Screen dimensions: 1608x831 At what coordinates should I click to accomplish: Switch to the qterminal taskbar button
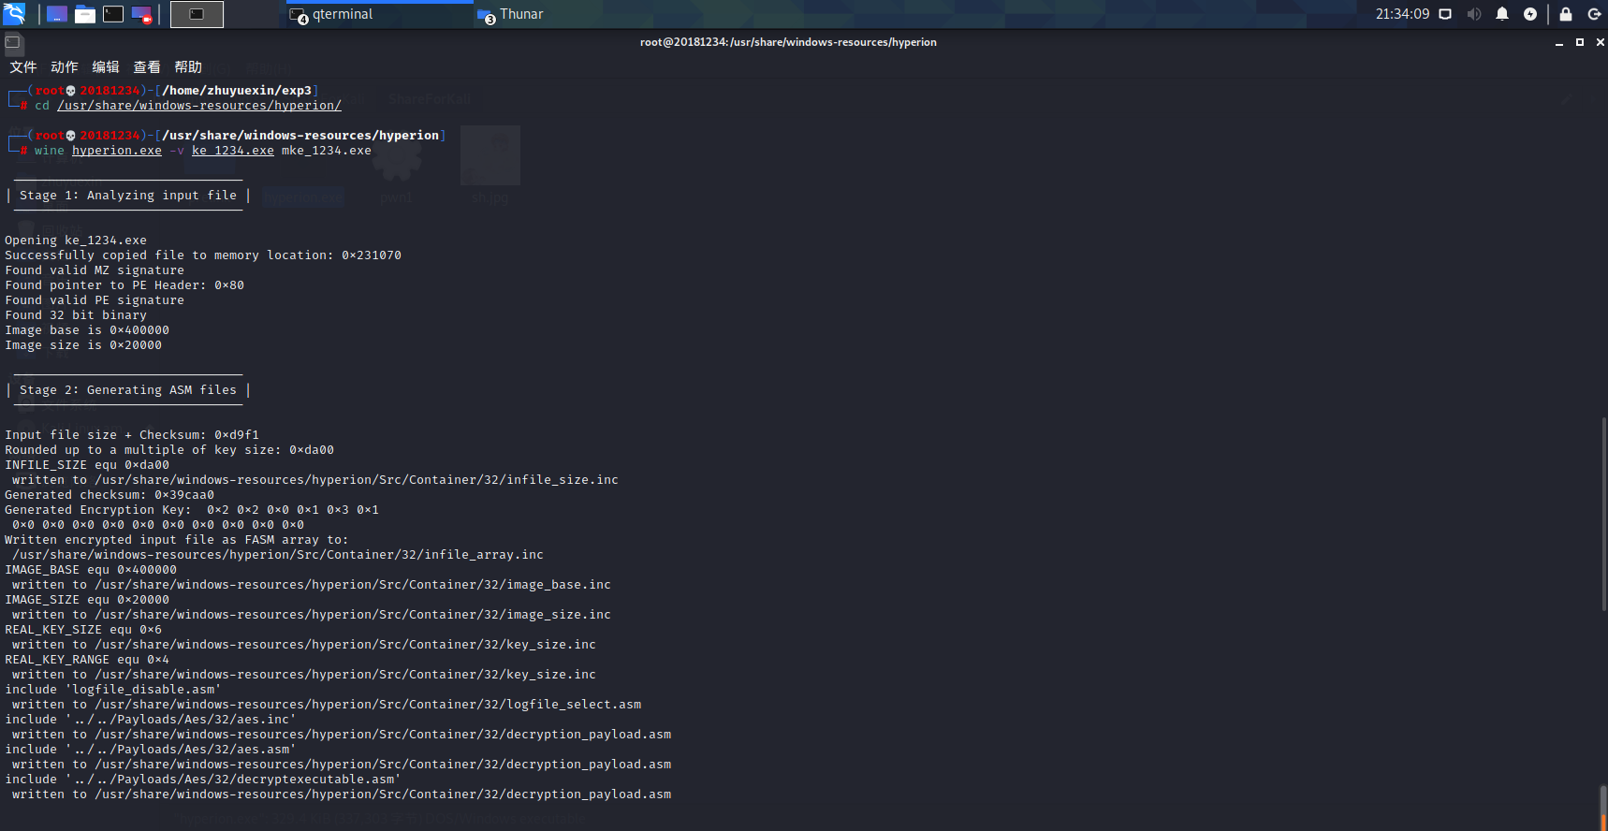(379, 14)
